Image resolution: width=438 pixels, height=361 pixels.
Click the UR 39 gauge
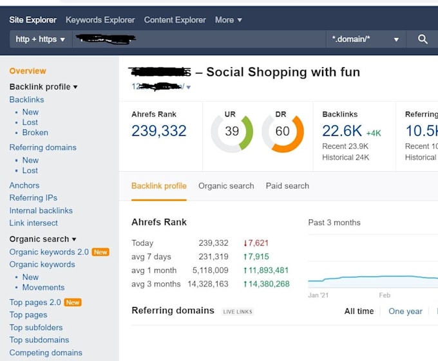click(232, 132)
